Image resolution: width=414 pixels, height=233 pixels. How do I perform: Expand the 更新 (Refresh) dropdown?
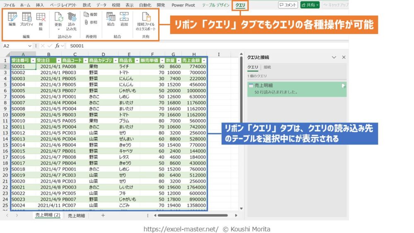[58, 29]
